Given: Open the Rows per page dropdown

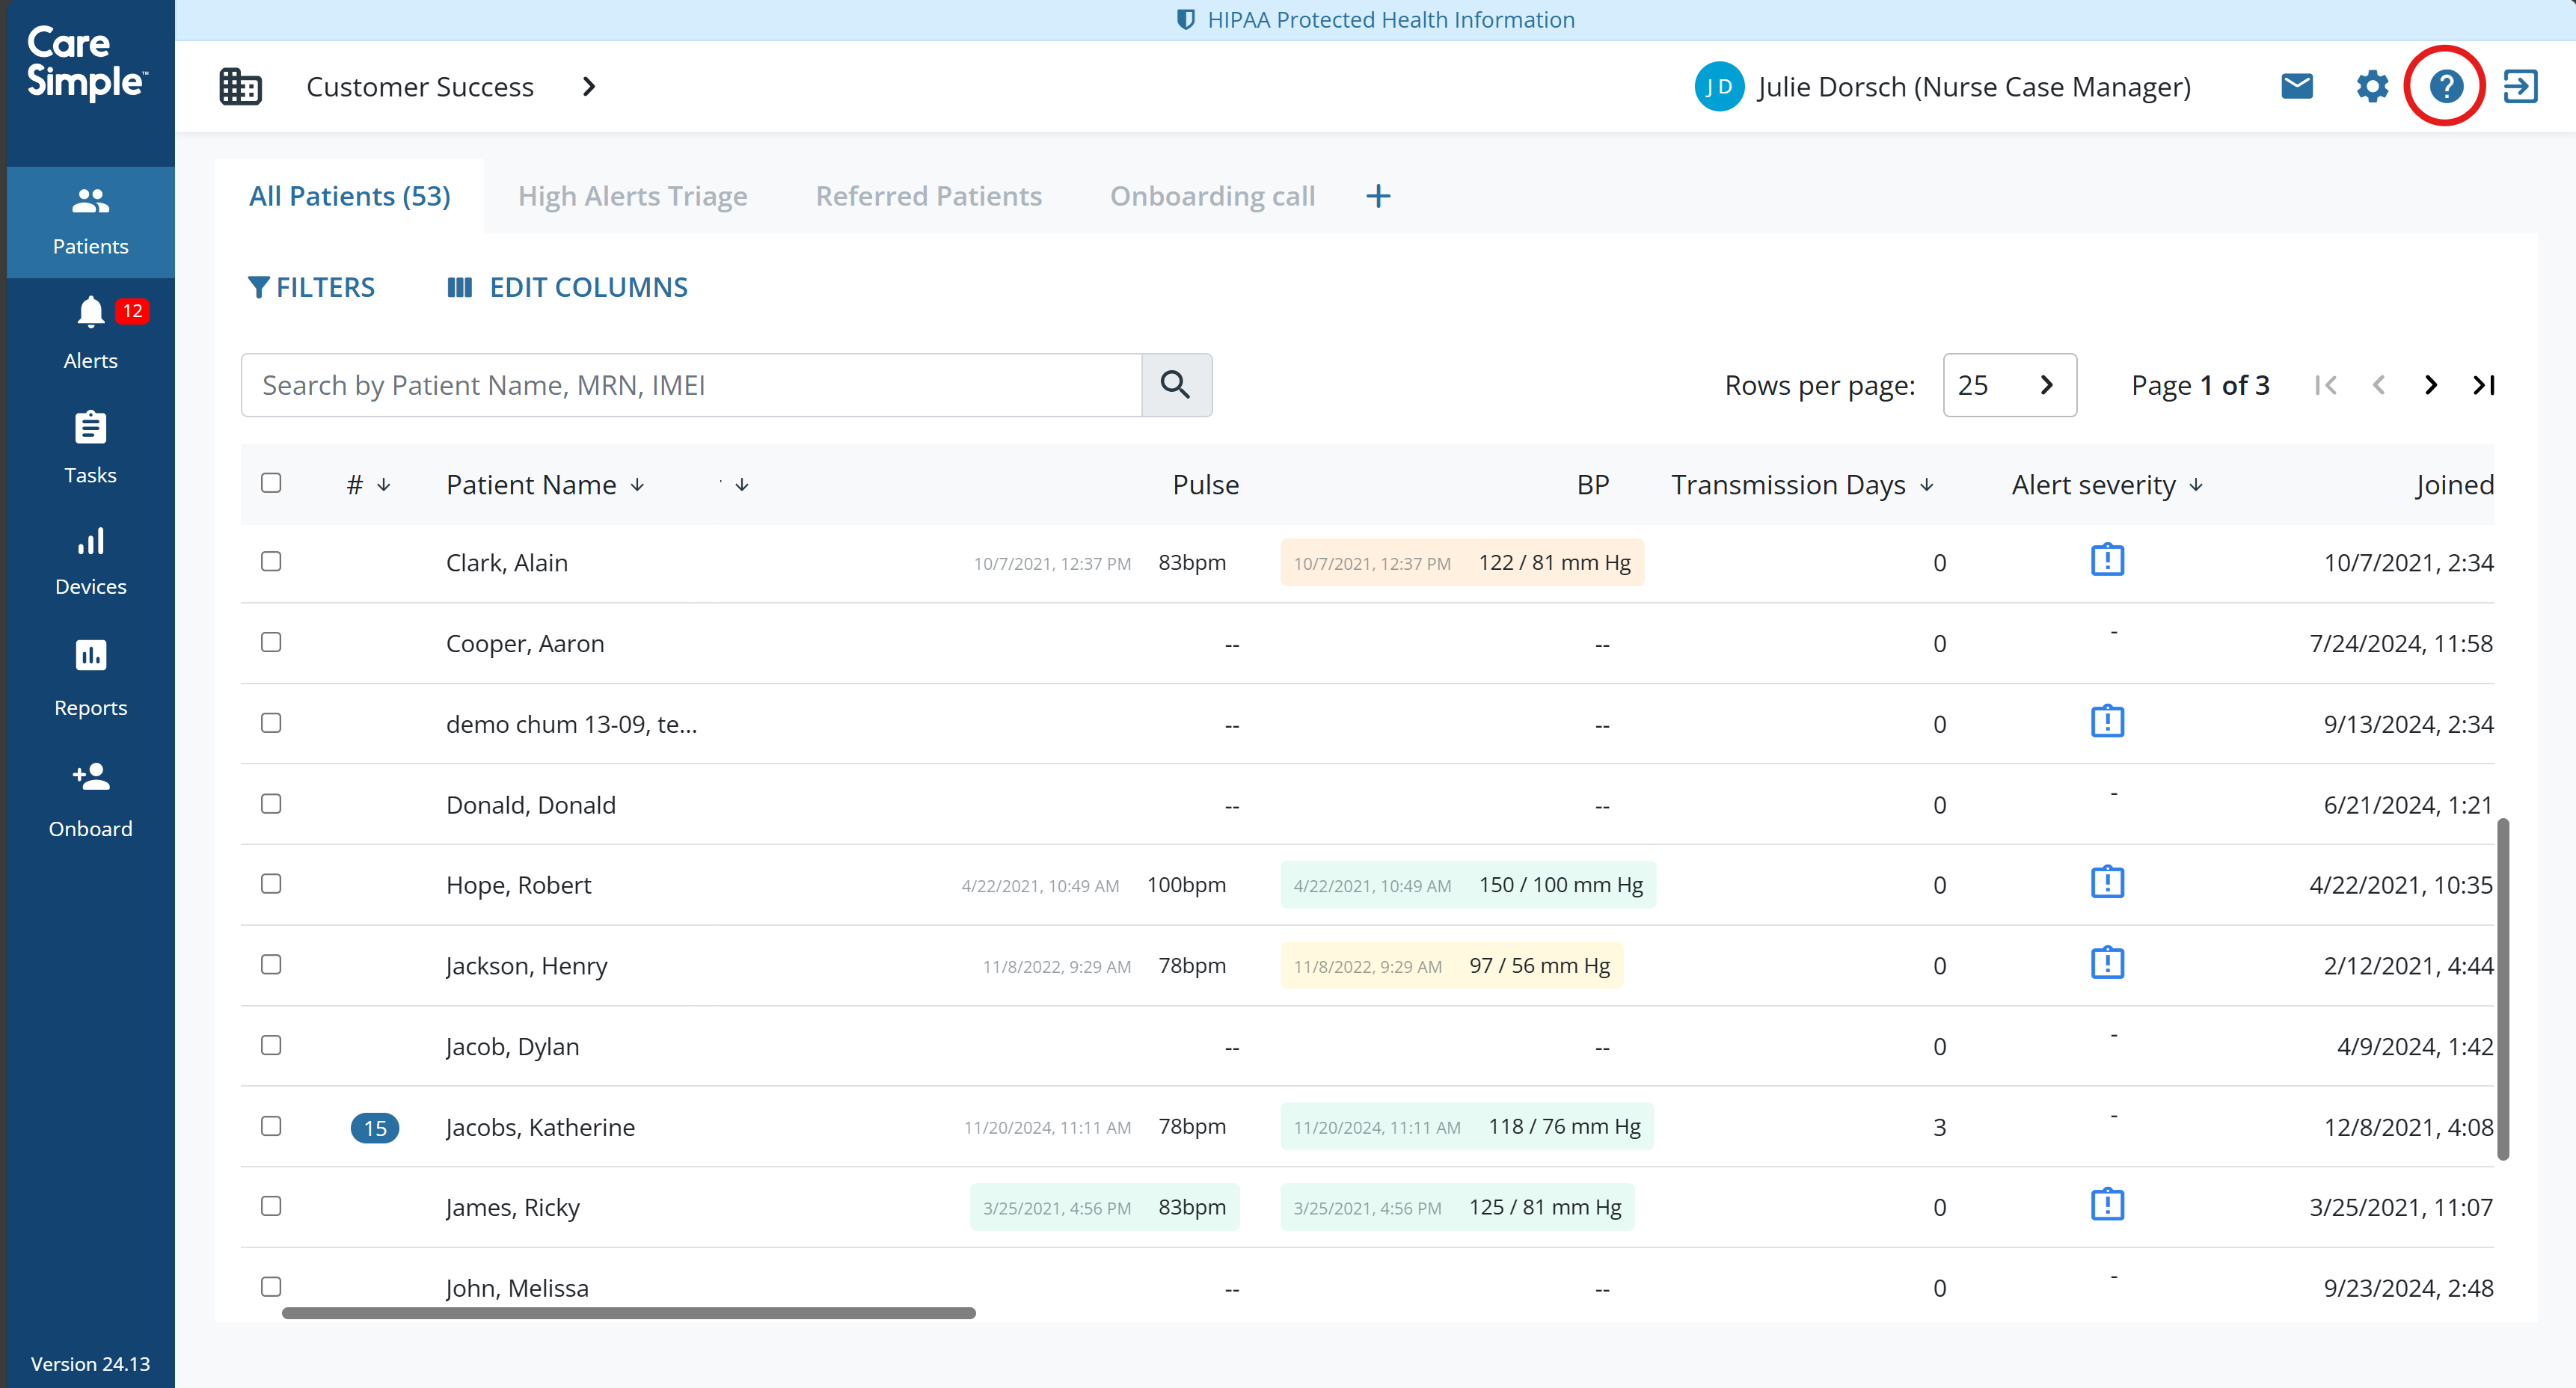Looking at the screenshot, I should pyautogui.click(x=2009, y=385).
